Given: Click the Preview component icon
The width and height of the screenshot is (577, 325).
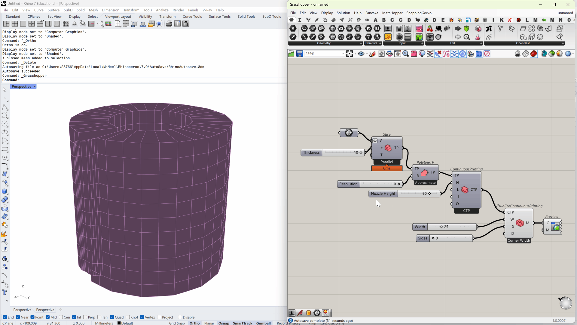Looking at the screenshot, I should [x=556, y=227].
